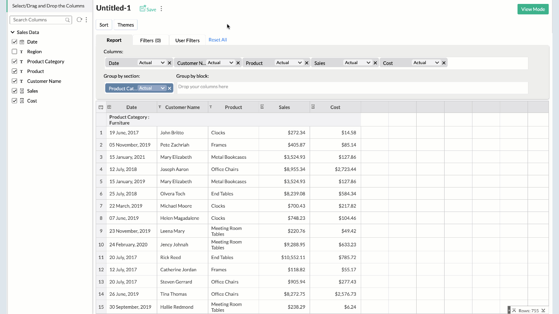
Task: Open Actual dropdown for Customer Name column
Action: pyautogui.click(x=220, y=63)
